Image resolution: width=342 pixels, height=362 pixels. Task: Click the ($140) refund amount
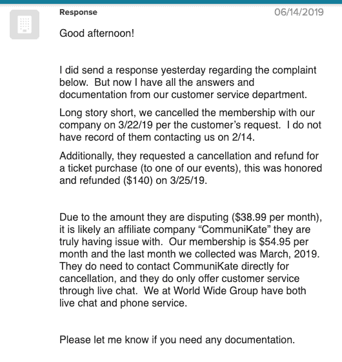coord(138,180)
